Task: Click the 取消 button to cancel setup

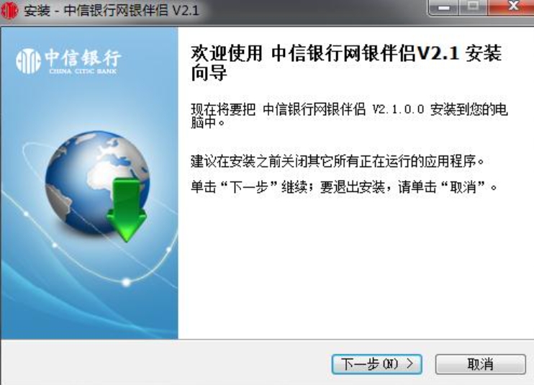Action: pyautogui.click(x=481, y=364)
